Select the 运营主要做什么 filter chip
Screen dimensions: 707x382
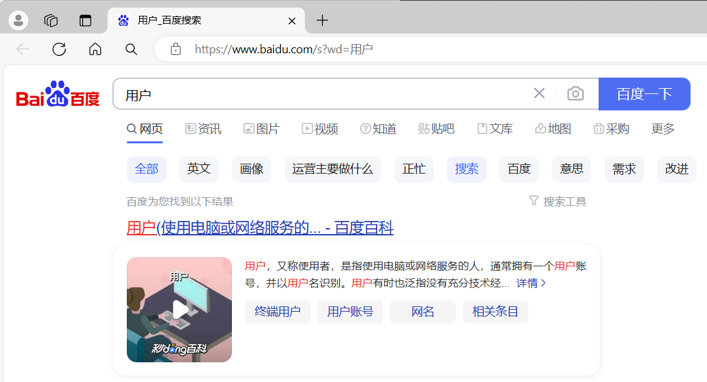point(332,169)
